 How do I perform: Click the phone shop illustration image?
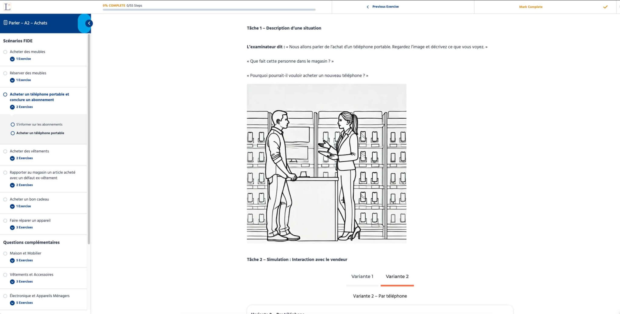[x=326, y=163]
